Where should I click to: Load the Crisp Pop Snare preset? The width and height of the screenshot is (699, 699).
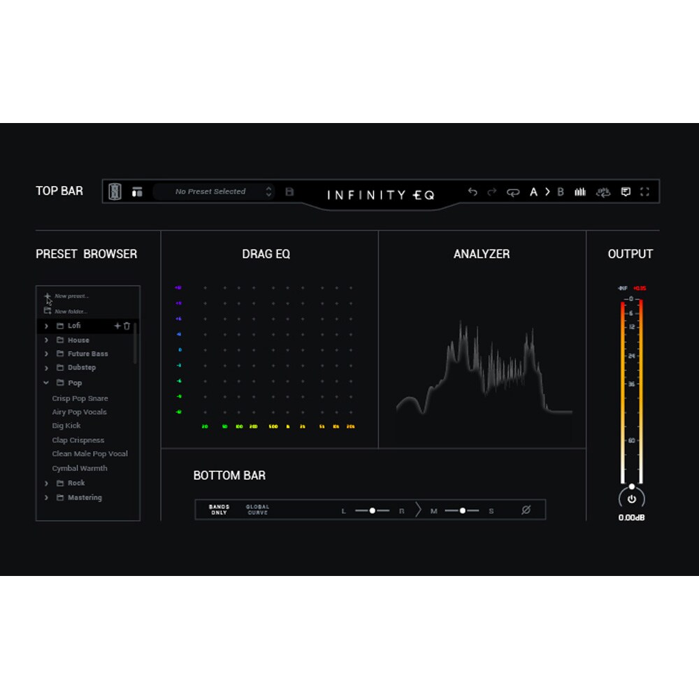pyautogui.click(x=80, y=398)
